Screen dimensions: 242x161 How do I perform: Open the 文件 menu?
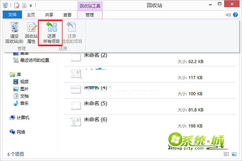[x=12, y=15]
